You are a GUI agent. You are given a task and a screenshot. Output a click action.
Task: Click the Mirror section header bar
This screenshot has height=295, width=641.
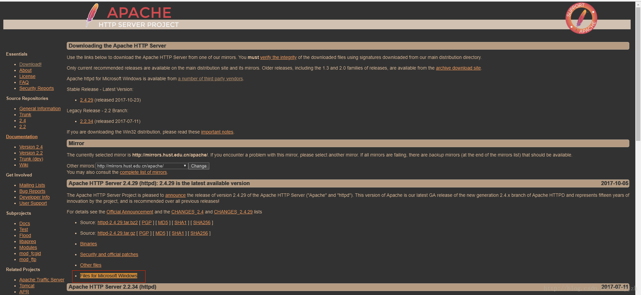coord(348,143)
